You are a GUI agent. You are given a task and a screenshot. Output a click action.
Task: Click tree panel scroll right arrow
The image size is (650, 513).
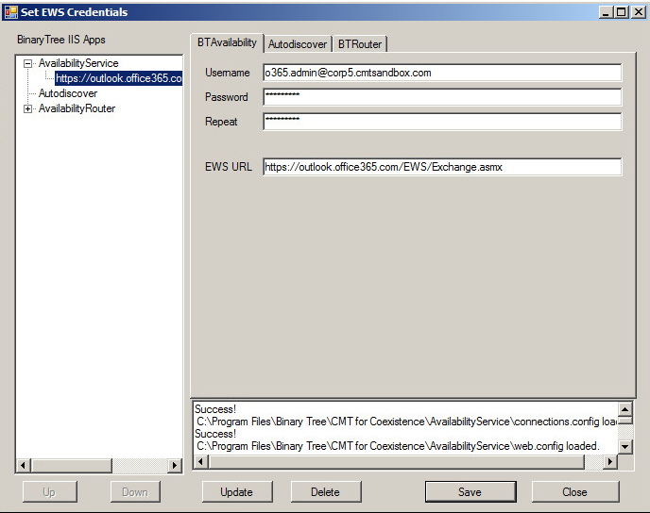175,466
